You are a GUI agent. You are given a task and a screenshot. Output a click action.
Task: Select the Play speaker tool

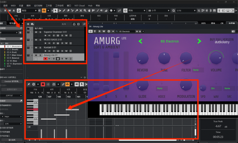click(102, 10)
